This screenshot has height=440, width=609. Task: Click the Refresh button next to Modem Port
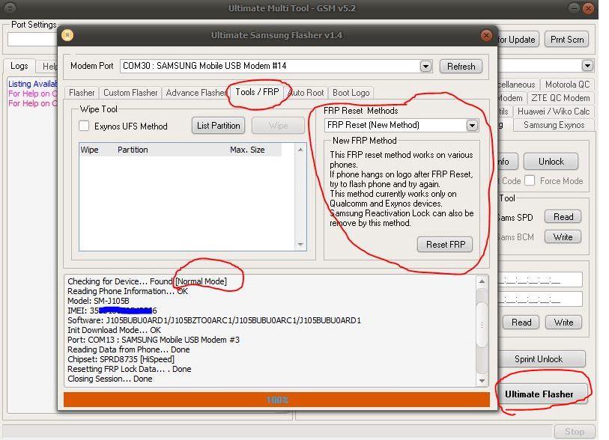(x=461, y=67)
